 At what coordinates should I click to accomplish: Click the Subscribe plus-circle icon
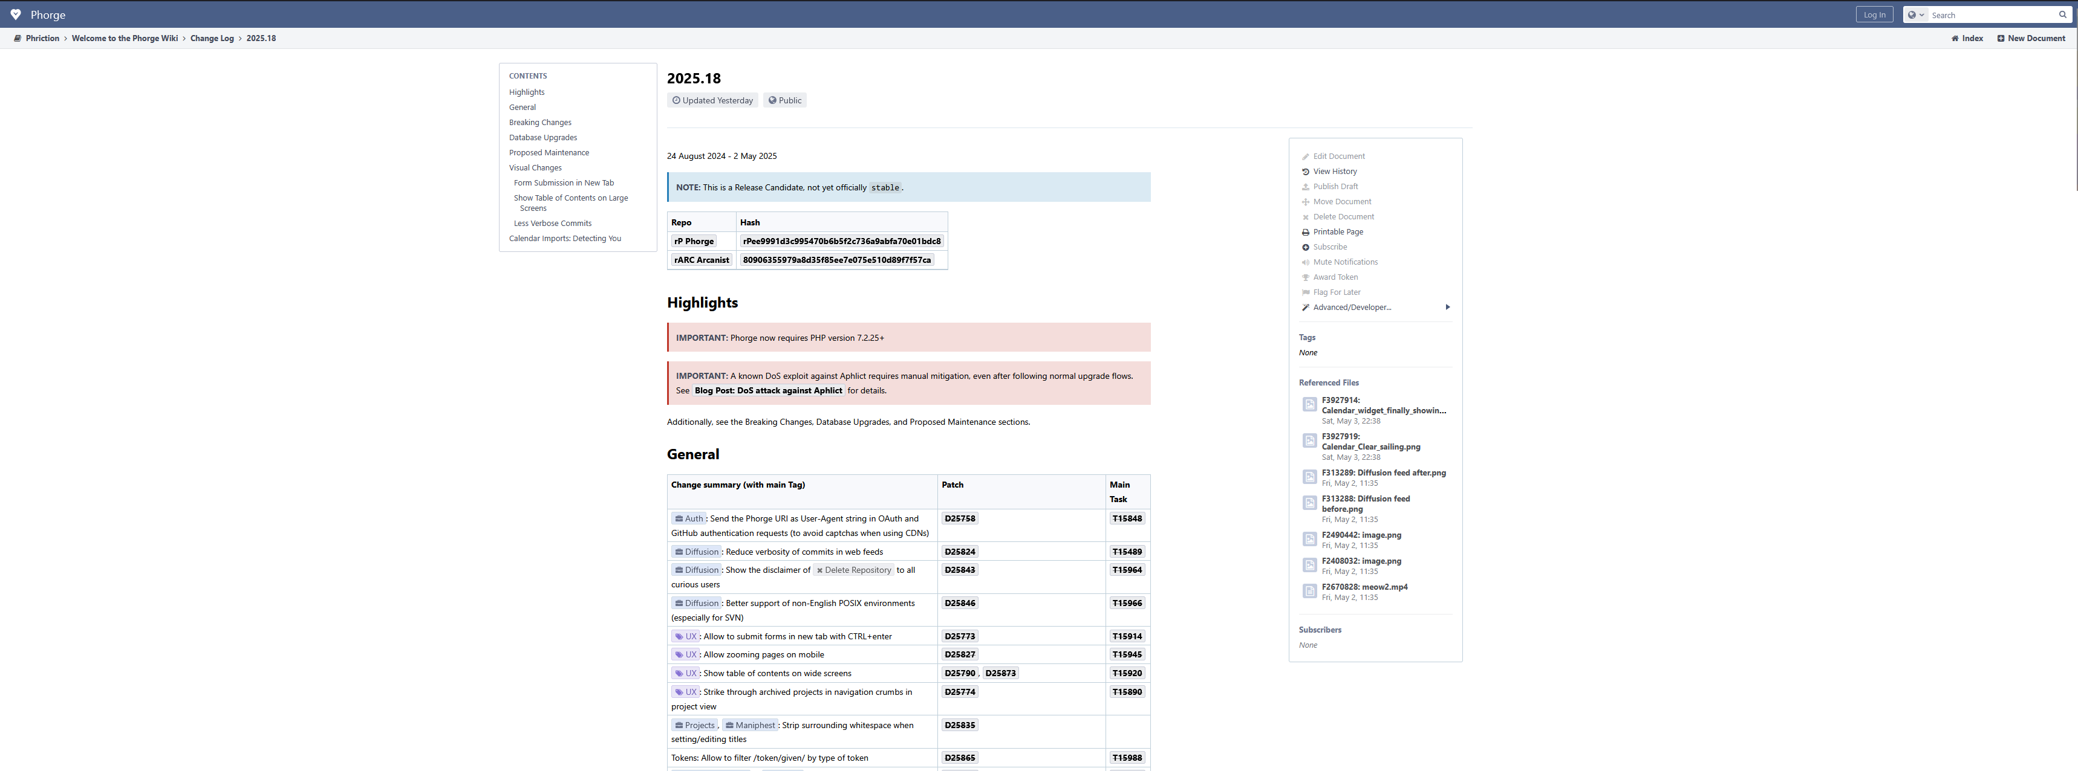[1305, 247]
